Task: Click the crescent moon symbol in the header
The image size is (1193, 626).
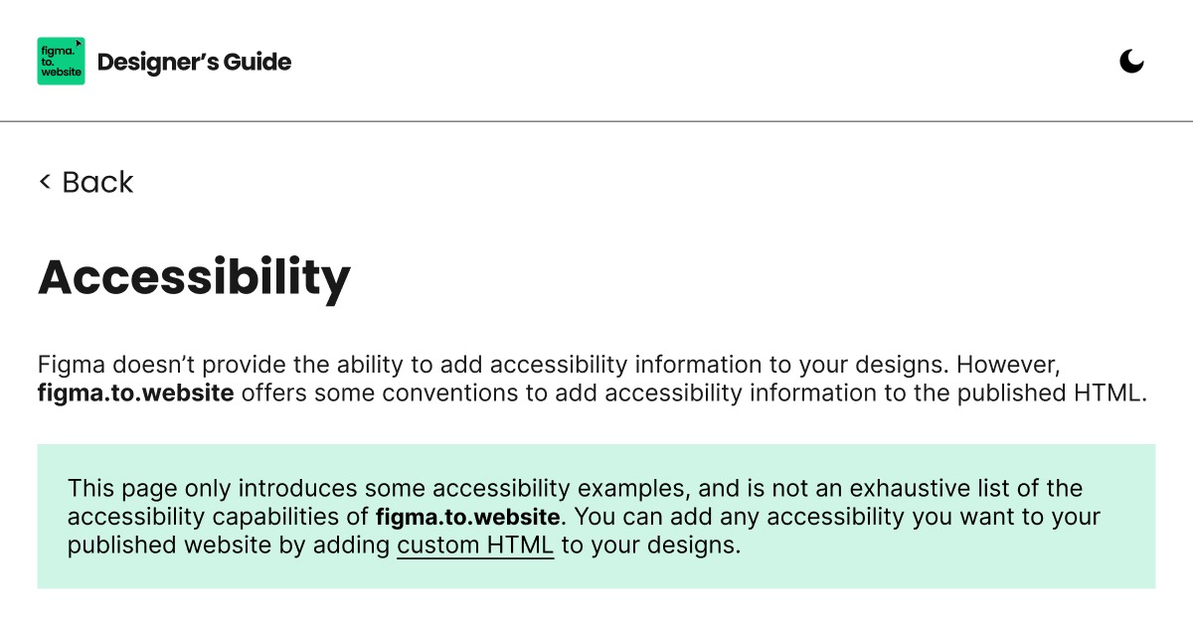Action: tap(1131, 62)
